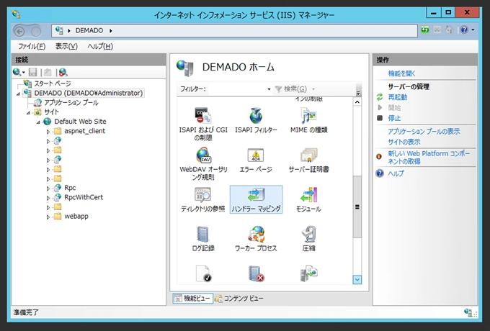Open モジュール feature
Screen dimensions: 490x331
point(308,199)
